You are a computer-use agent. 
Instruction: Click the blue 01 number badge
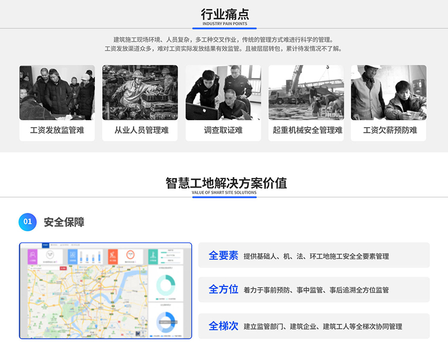(27, 222)
